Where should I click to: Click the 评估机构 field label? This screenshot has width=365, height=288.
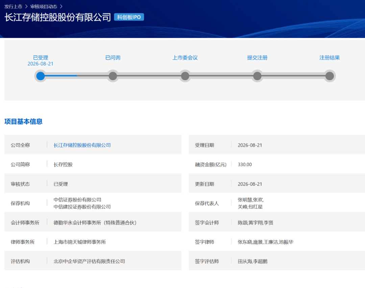click(x=20, y=262)
